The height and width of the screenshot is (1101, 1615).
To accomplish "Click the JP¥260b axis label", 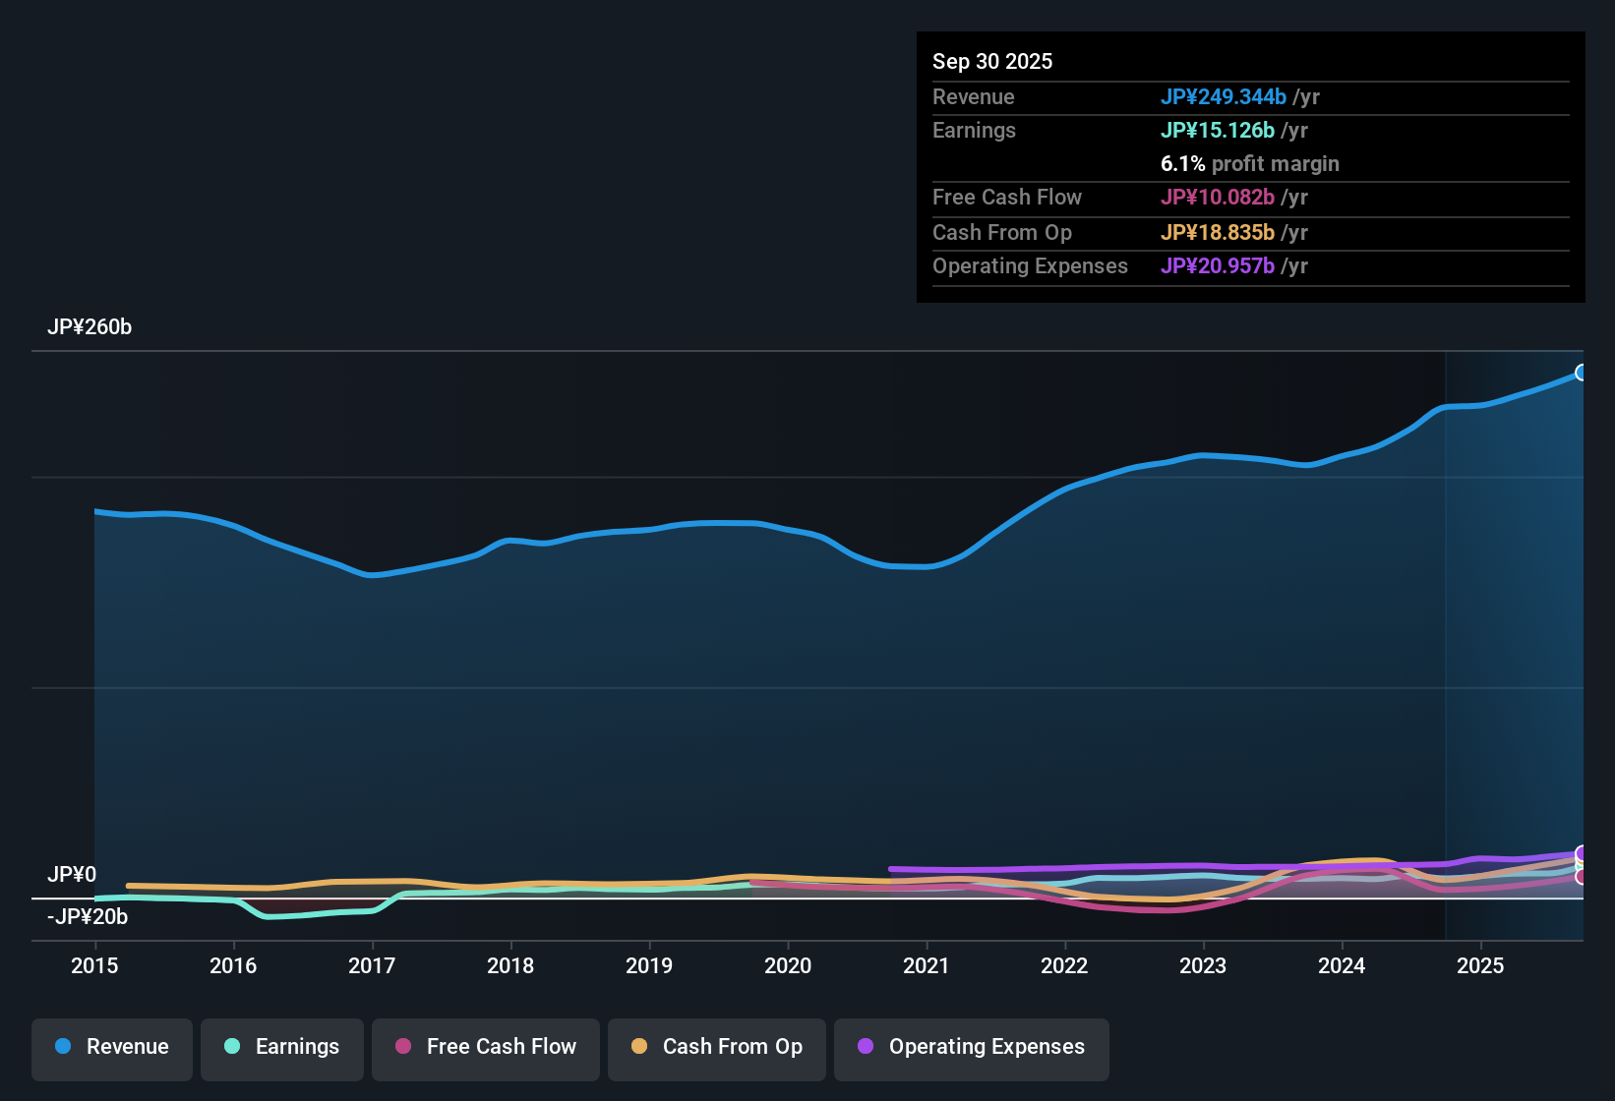I will pos(90,327).
